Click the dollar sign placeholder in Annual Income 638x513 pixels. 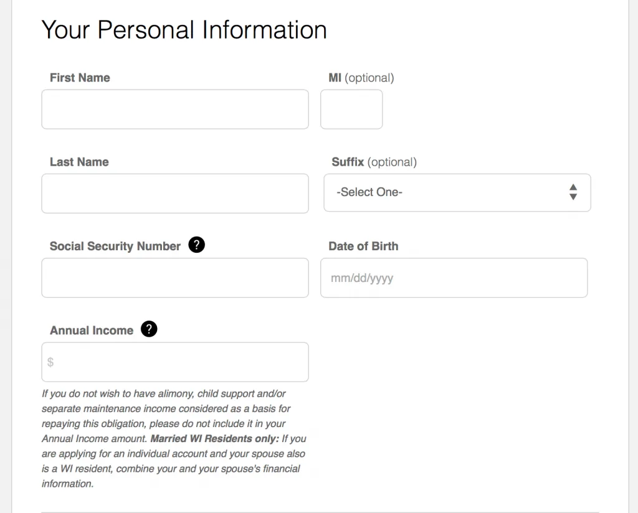coord(50,362)
